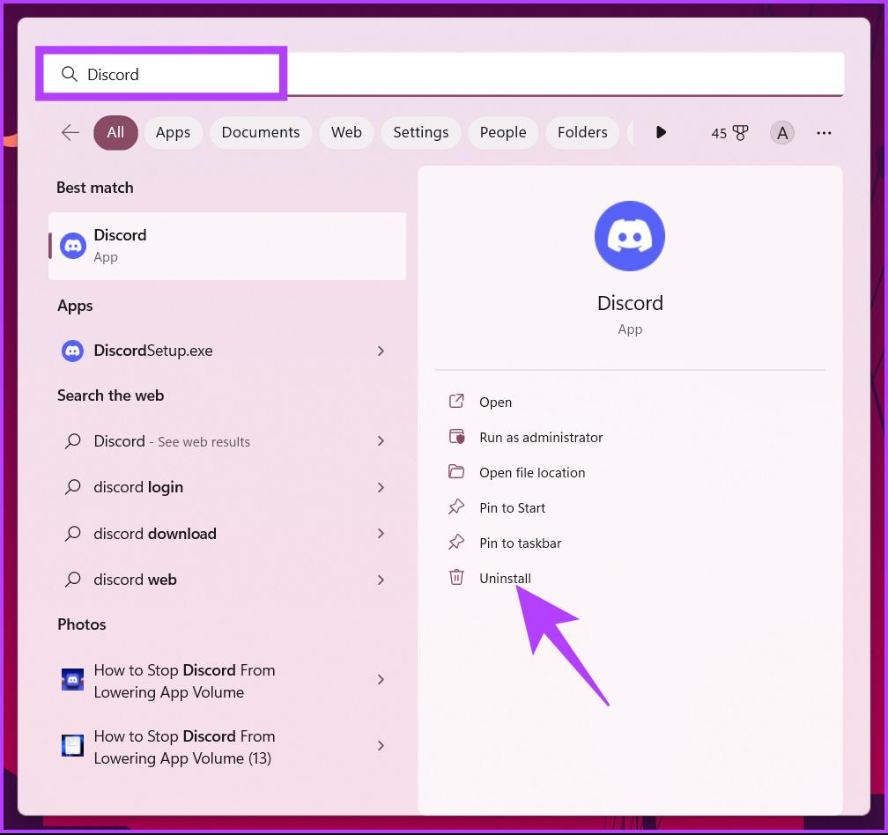Click the play arrow to scroll filter tabs
The height and width of the screenshot is (835, 888).
coord(661,132)
